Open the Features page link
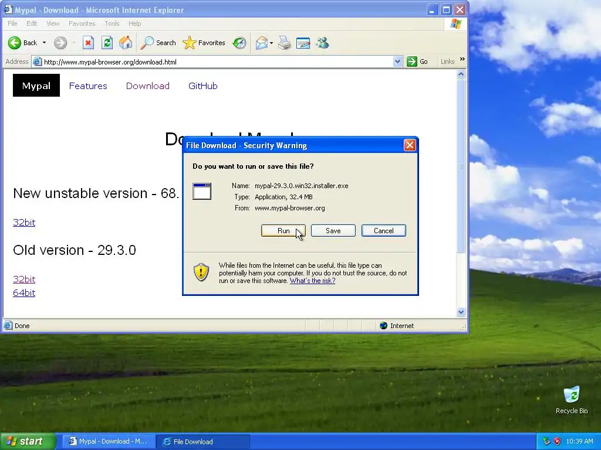This screenshot has height=450, width=601. tap(88, 86)
